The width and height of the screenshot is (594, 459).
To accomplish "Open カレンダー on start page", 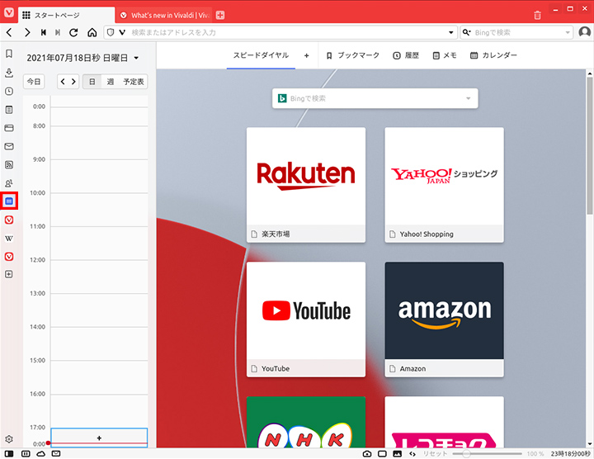I will 493,55.
